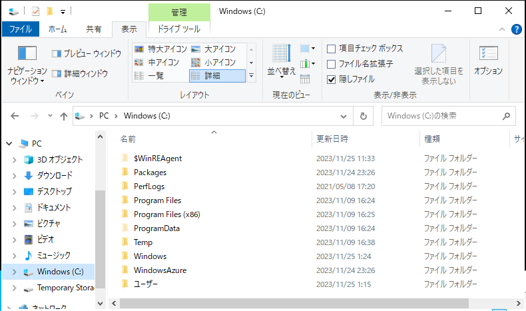Select the Program Files (x86) folder
This screenshot has width=526, height=311.
(x=166, y=214)
